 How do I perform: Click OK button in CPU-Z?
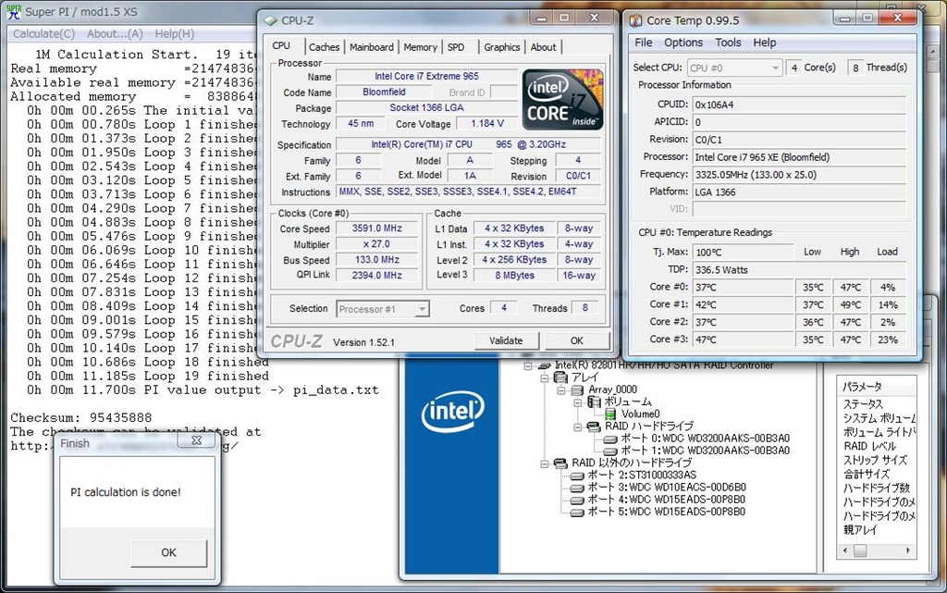point(577,340)
